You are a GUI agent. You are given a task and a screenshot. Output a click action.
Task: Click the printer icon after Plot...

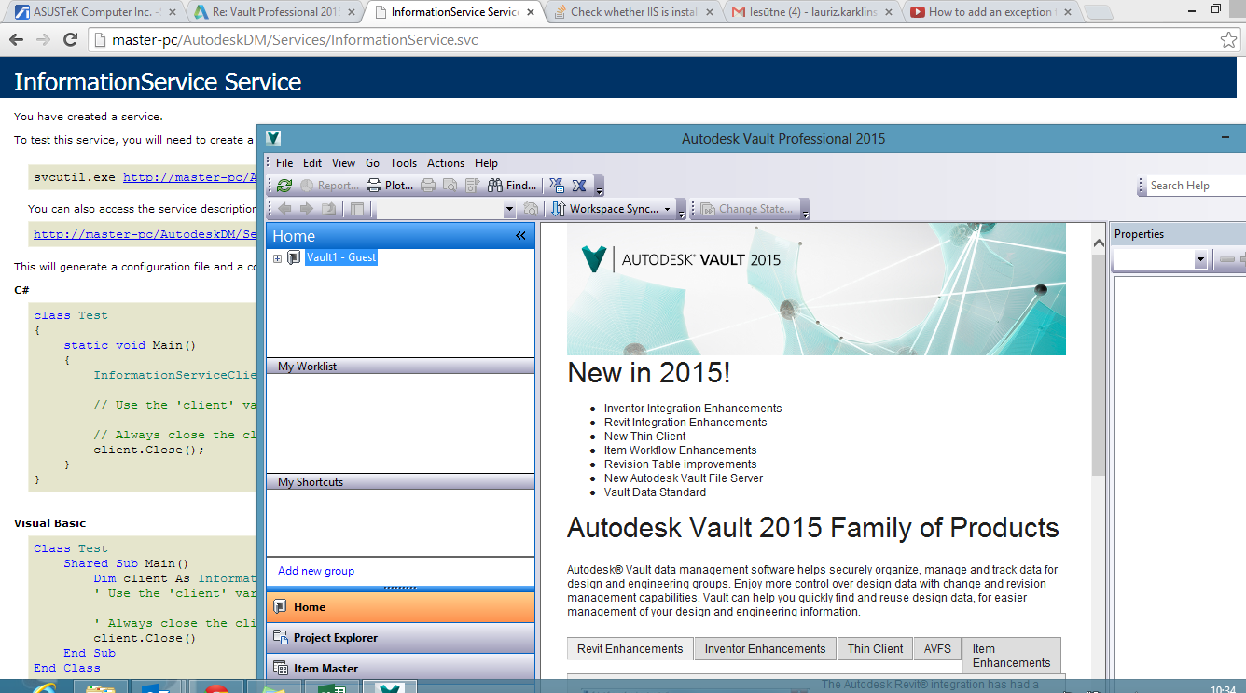(x=428, y=186)
